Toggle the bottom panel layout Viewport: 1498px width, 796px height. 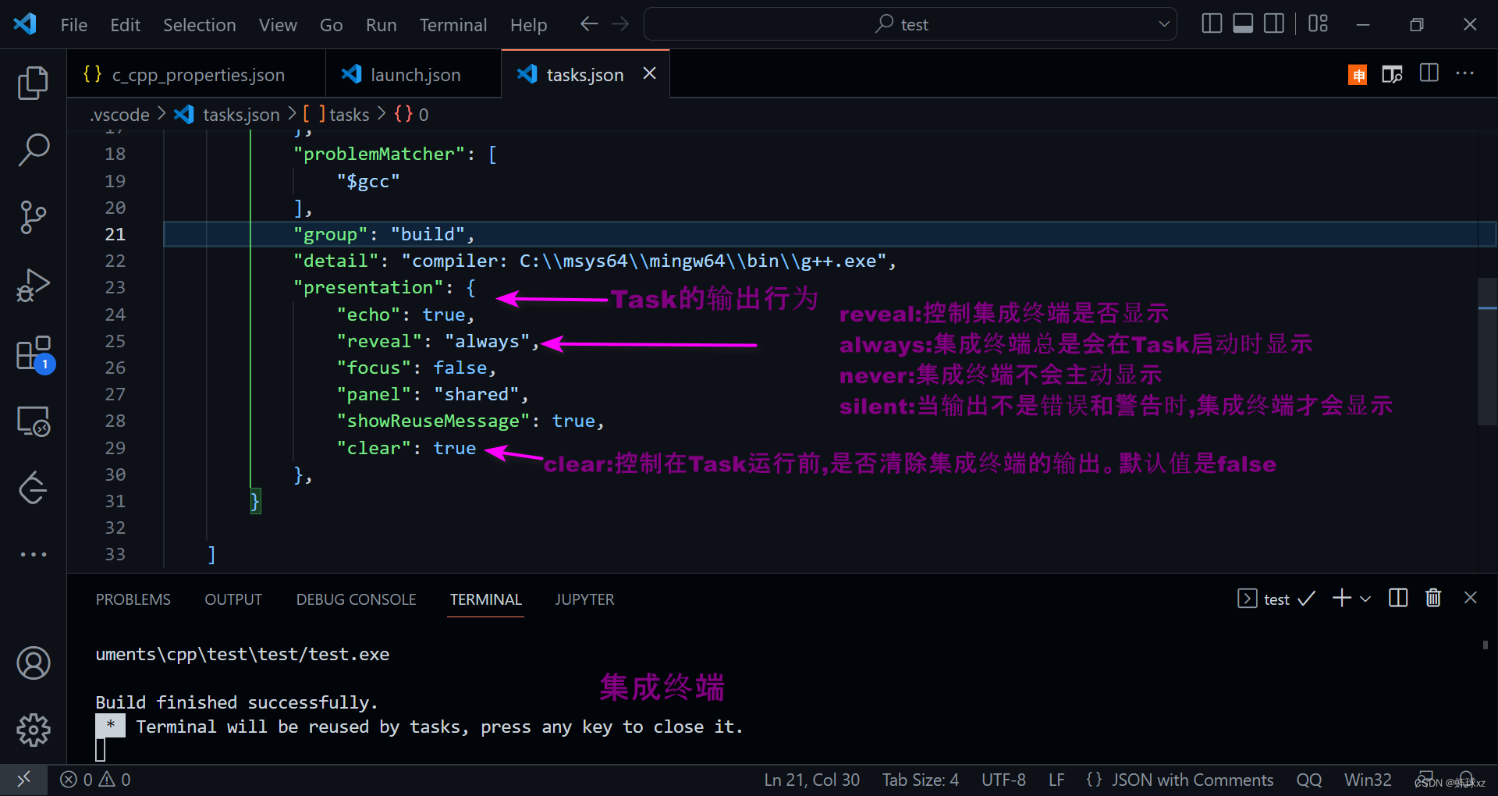[1243, 24]
